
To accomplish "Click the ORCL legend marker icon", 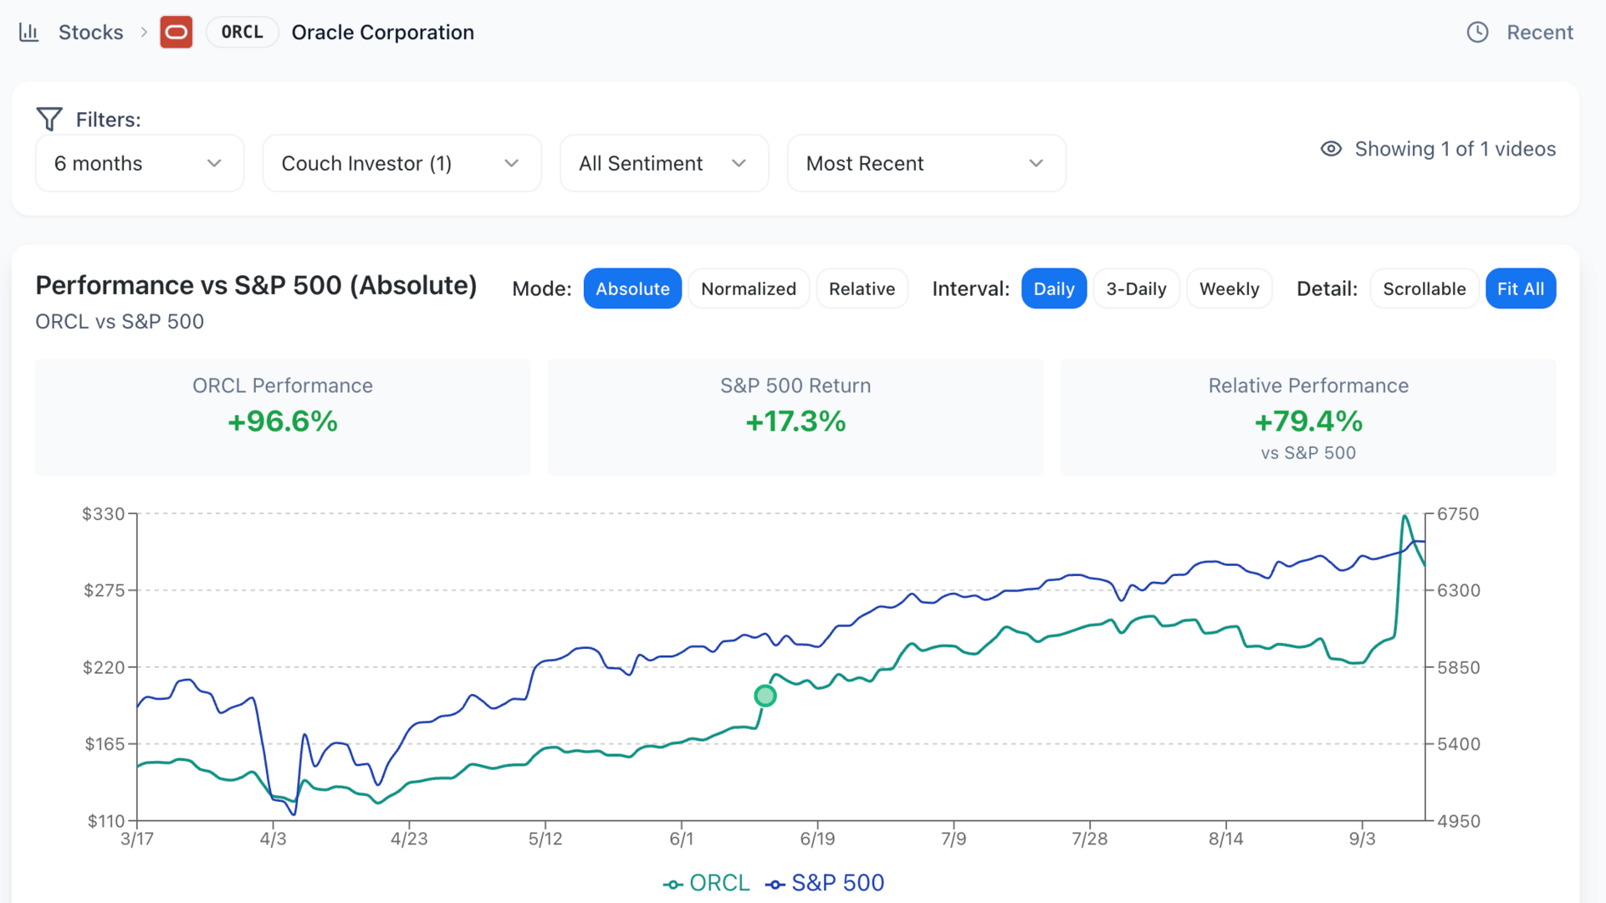I will pyautogui.click(x=673, y=884).
